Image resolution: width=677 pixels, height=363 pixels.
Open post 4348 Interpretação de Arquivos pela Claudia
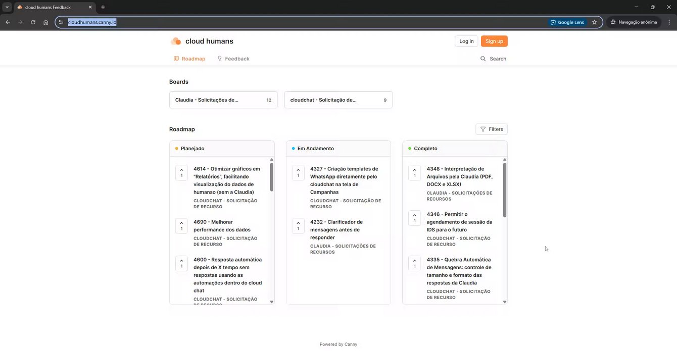[x=460, y=176]
